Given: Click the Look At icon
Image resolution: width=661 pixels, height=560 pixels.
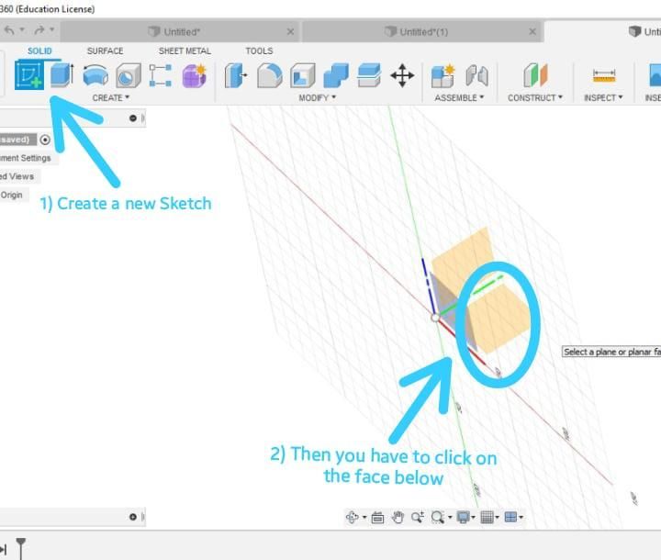Looking at the screenshot, I should (x=377, y=518).
